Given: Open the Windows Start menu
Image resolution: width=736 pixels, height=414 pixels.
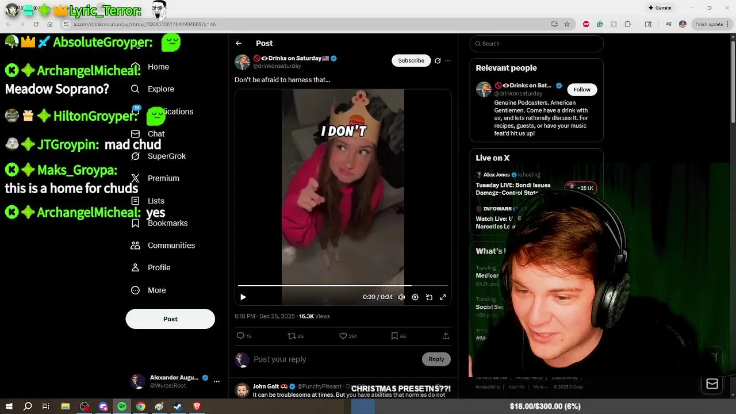Looking at the screenshot, I should pos(9,407).
